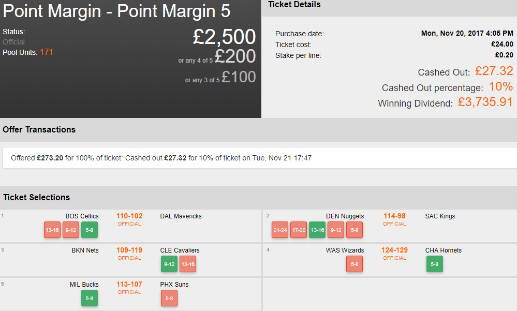
Task: Click the Nuggets 17-20 margin badge
Action: (299, 230)
